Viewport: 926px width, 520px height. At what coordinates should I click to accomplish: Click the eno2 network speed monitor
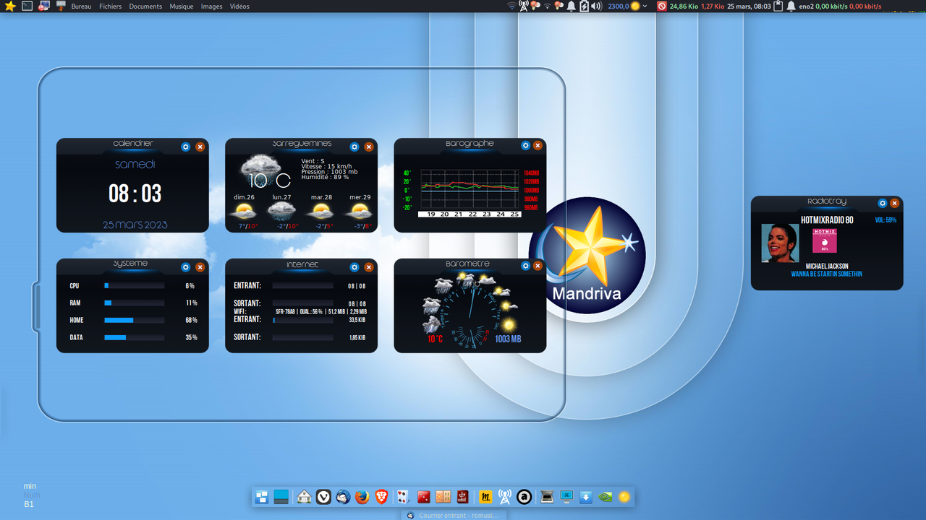(x=840, y=6)
